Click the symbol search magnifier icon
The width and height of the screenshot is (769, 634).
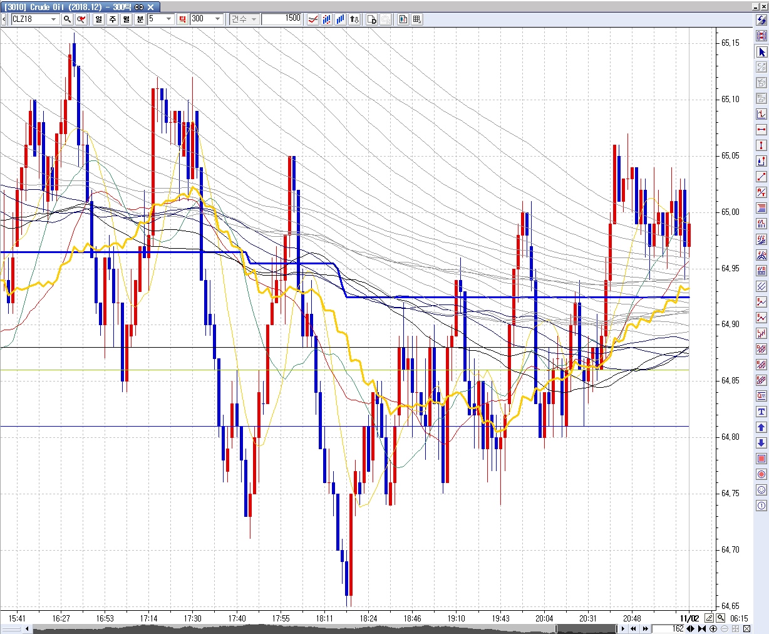[67, 19]
